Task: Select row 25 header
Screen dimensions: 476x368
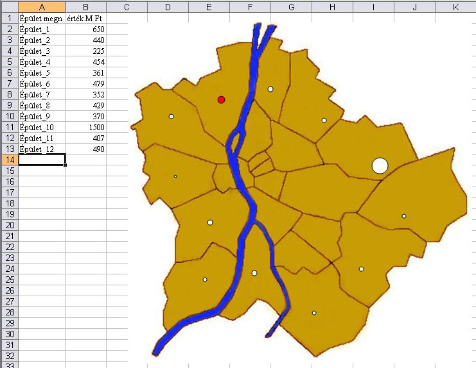Action: point(9,280)
